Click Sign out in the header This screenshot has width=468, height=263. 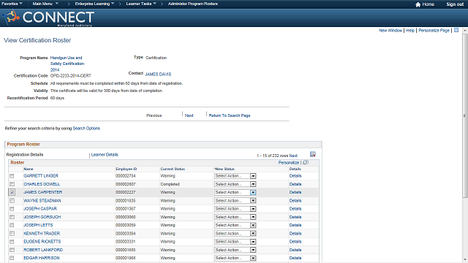point(455,4)
